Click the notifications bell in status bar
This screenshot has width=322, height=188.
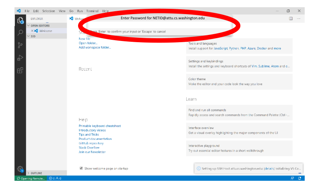[x=299, y=178]
